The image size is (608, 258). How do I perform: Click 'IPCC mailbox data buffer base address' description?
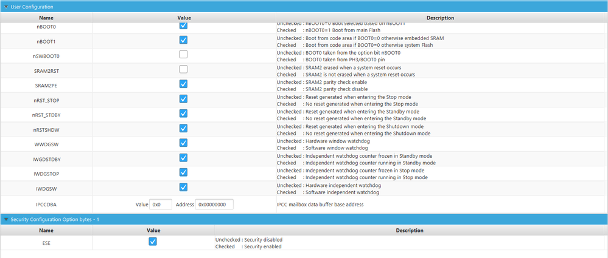pos(320,204)
